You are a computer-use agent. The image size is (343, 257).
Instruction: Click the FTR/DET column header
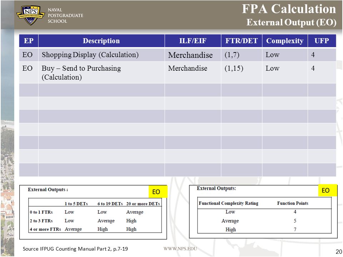pos(242,41)
